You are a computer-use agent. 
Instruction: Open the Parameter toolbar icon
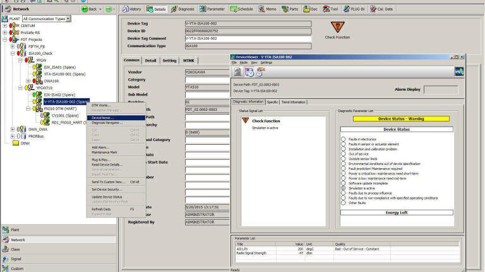coord(203,9)
